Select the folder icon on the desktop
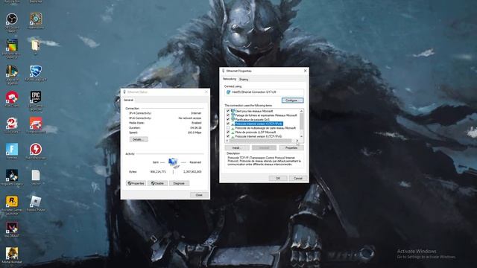The width and height of the screenshot is (477, 268). (35, 45)
